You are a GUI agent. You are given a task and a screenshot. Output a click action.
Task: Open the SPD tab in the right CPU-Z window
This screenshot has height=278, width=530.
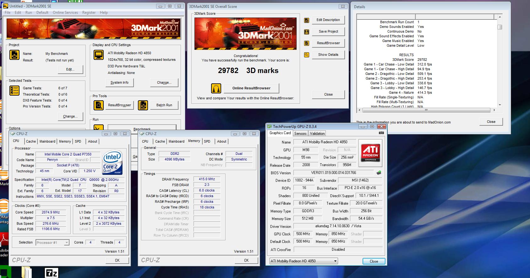point(207,141)
